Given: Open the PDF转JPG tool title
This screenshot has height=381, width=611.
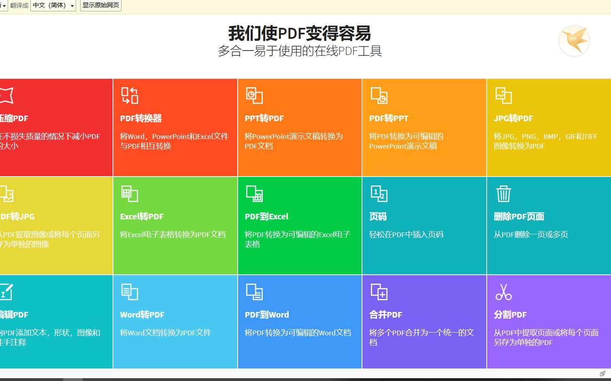Looking at the screenshot, I should (x=17, y=217).
